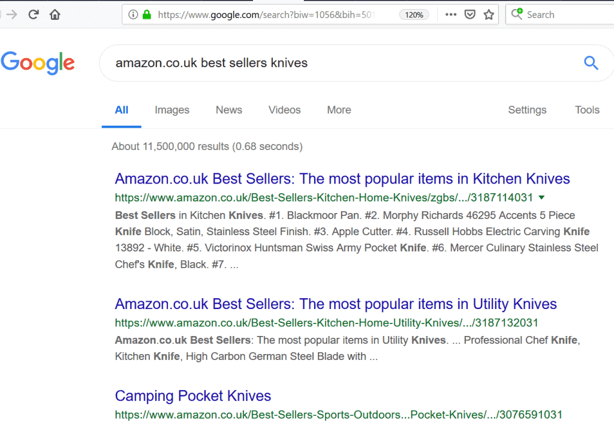Switch to the News tab

(229, 110)
